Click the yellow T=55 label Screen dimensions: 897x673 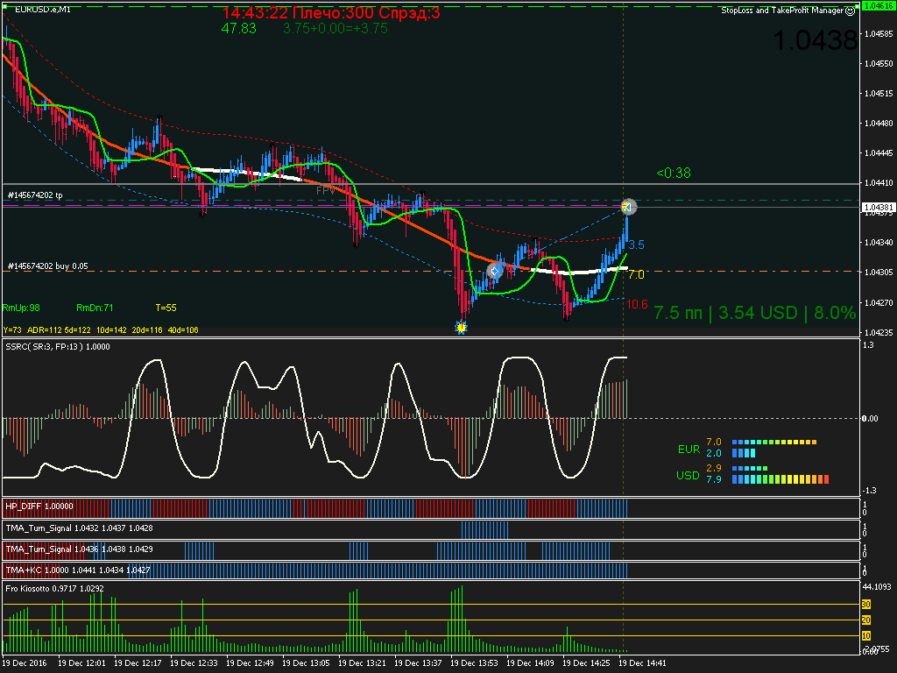coord(166,308)
